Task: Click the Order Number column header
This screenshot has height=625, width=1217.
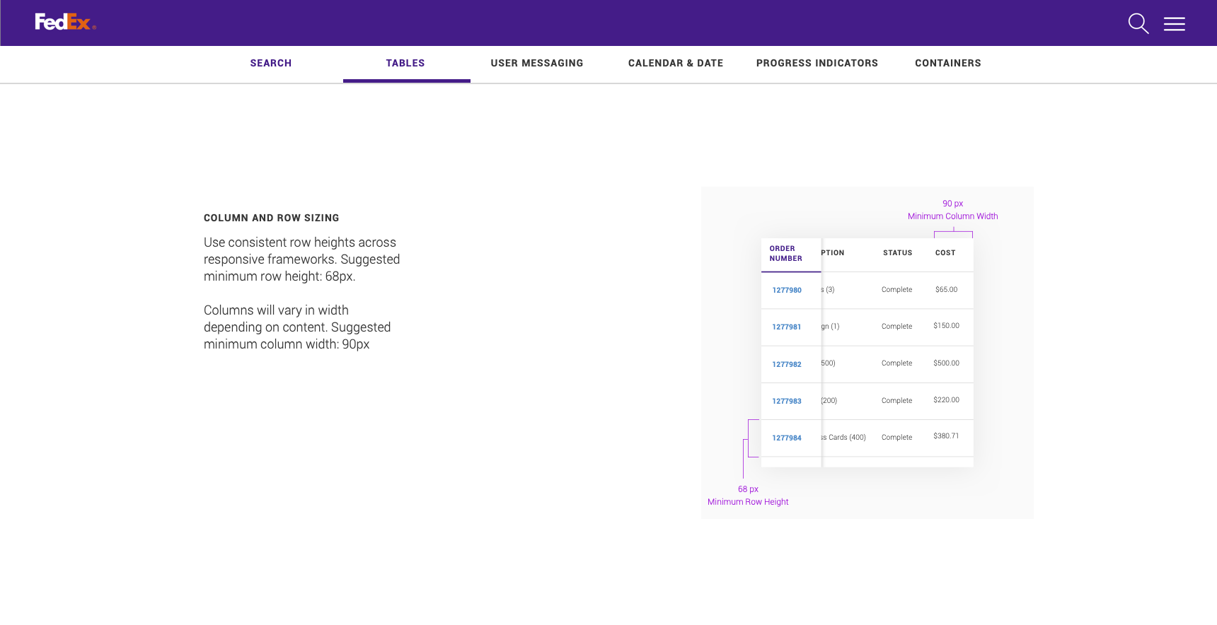Action: [x=786, y=254]
